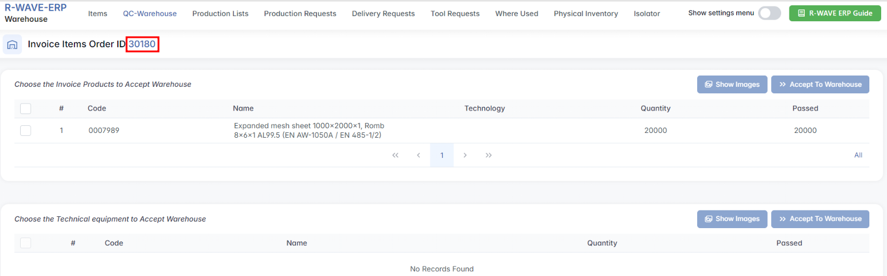Open the Production Lists menu
Screen dimensions: 887x276
point(220,14)
